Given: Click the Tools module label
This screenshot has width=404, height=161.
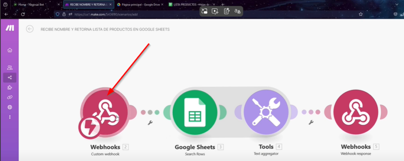Looking at the screenshot, I should 266,147.
